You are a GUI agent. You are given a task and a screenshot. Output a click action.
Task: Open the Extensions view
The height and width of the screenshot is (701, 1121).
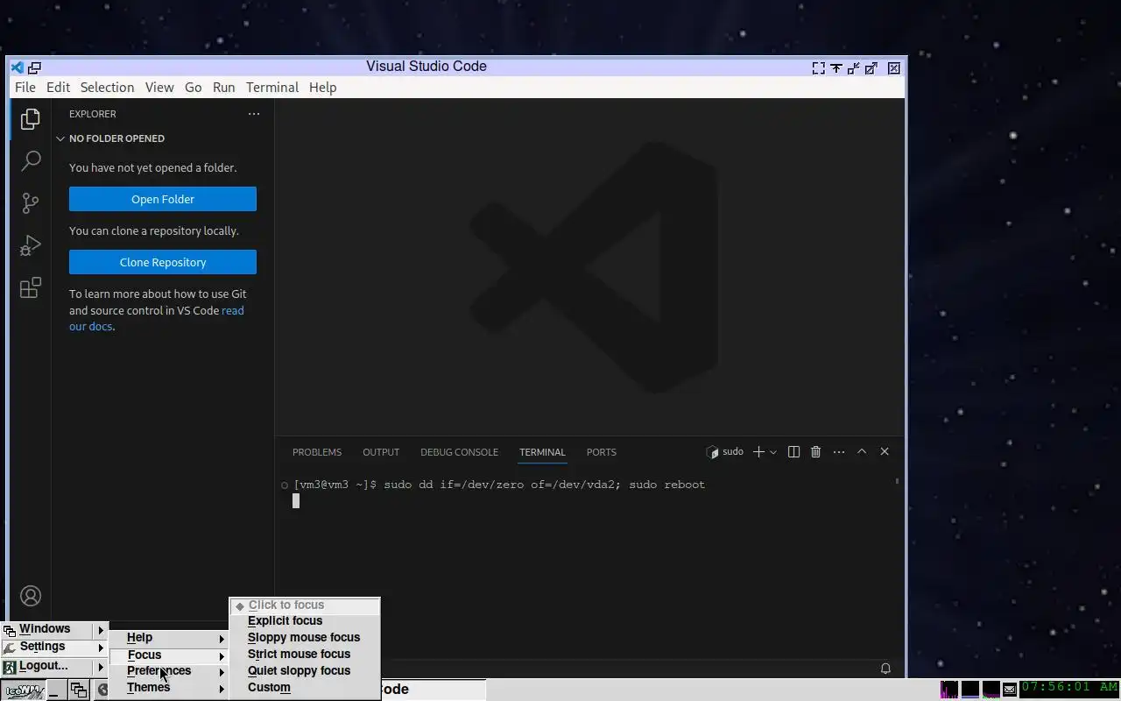point(31,287)
